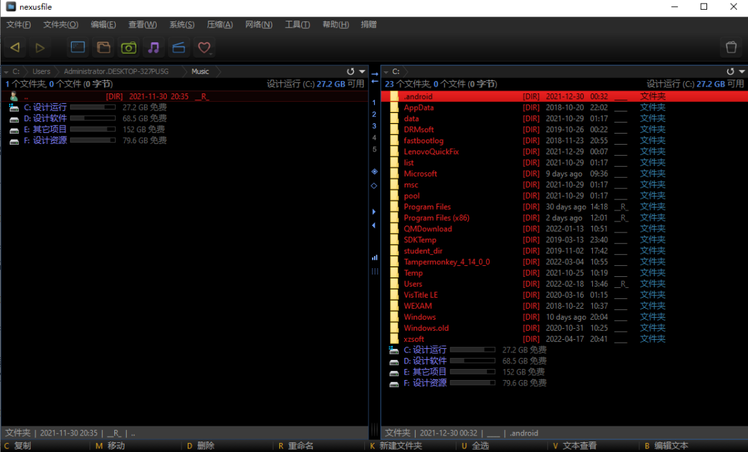Viewport: 748px width, 452px height.
Task: Expand the right panel path options arrow
Action: 742,71
